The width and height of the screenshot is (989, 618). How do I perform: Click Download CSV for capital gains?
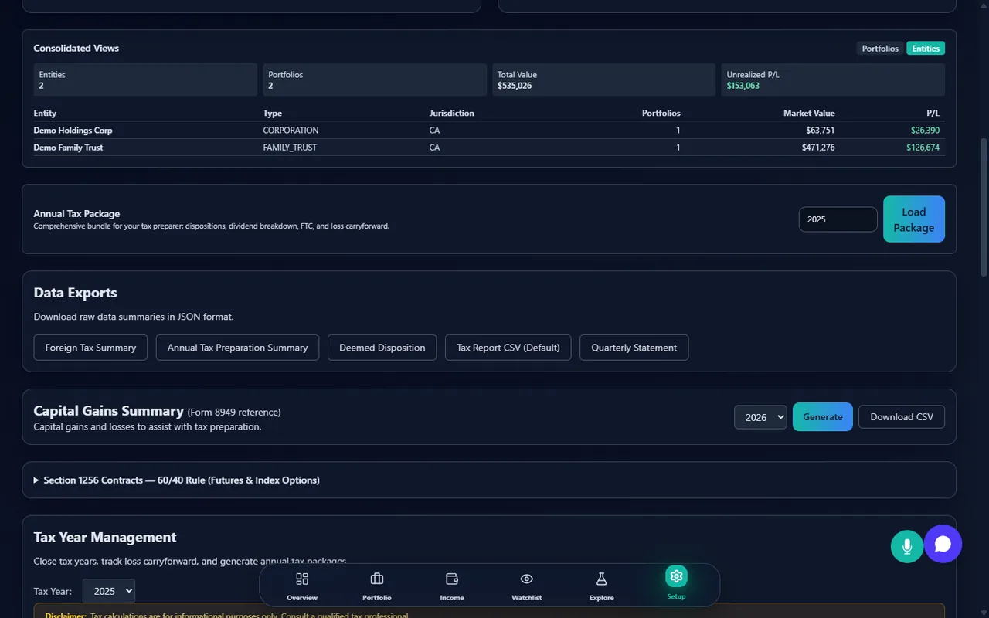tap(902, 417)
